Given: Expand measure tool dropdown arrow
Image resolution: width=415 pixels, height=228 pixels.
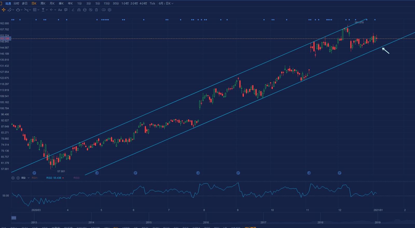Looking at the screenshot, I should tap(47, 10).
